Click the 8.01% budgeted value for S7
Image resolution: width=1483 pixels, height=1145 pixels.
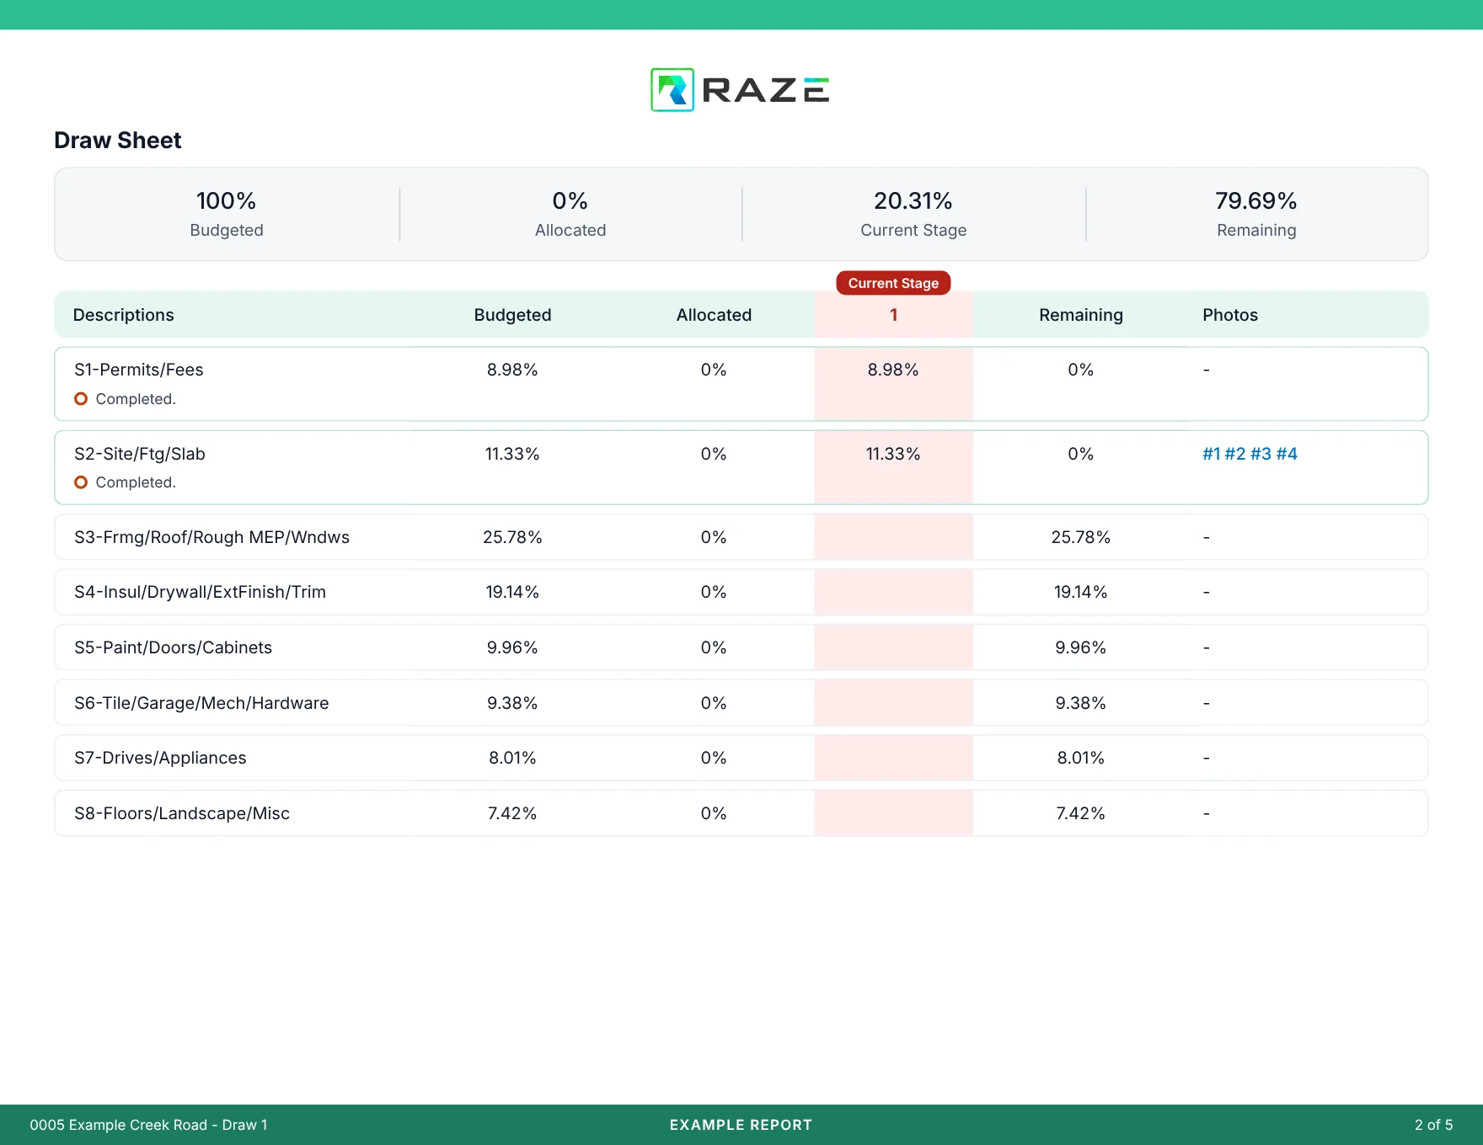coord(512,758)
